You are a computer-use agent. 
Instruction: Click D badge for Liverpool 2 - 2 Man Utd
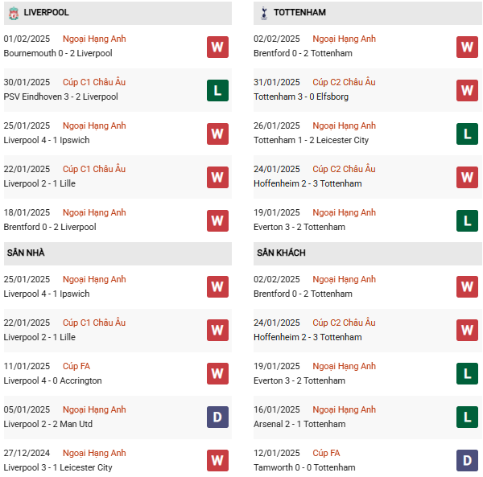click(x=217, y=417)
